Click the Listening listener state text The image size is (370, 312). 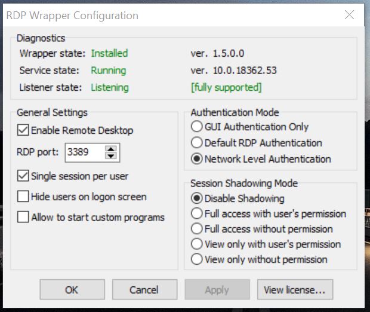[x=110, y=87]
